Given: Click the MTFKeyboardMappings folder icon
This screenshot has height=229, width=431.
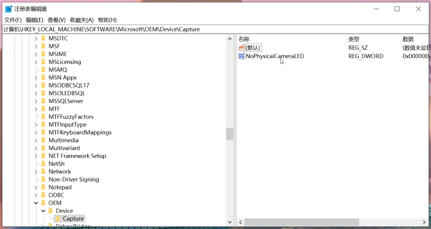Looking at the screenshot, I should point(43,132).
